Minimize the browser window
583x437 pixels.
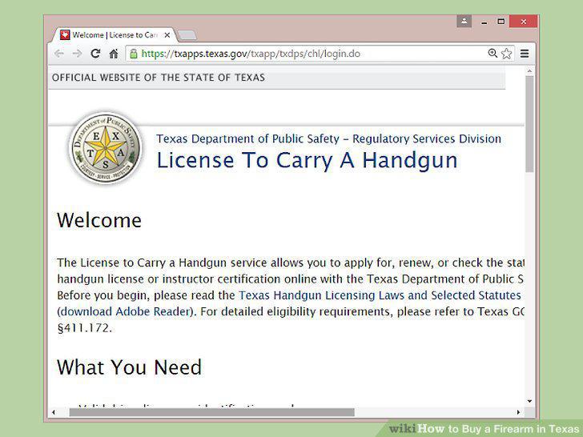point(484,22)
